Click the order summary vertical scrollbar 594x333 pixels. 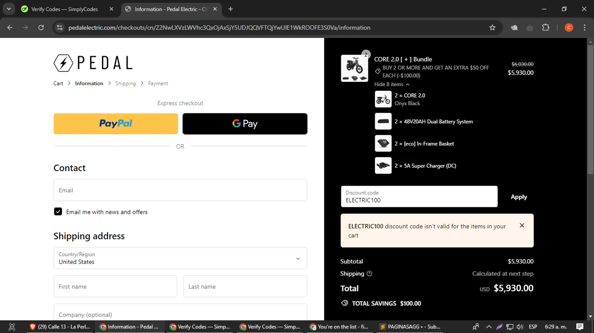[x=590, y=109]
